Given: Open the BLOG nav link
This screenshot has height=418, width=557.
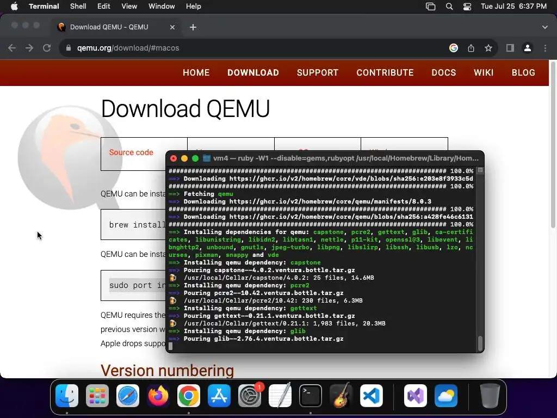Looking at the screenshot, I should click(x=523, y=72).
